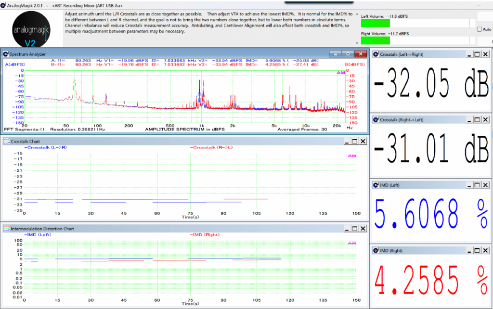Click the instruction text scroll-down arrow
Screen dimensions: 493x309
point(357,43)
